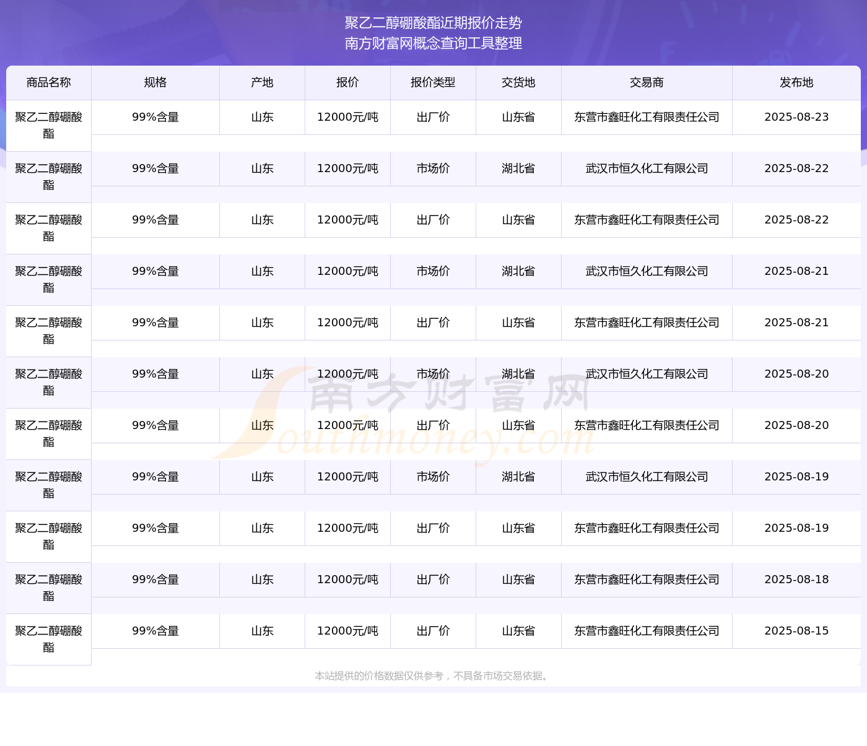Click the 交货地 column header

(x=518, y=82)
